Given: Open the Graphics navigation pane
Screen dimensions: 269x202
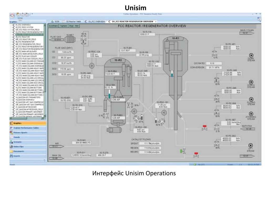Looking at the screenshot, I should 28,123.
